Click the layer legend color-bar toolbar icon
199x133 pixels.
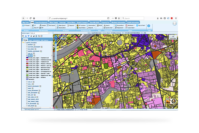[23, 36]
